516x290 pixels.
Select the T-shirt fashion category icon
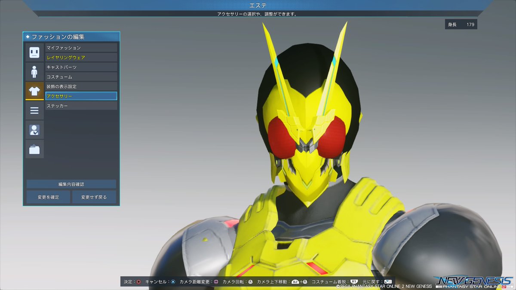[34, 91]
